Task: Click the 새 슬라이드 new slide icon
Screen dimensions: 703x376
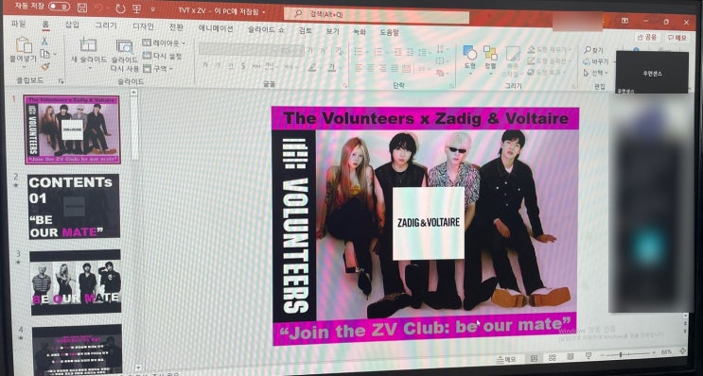Action: (x=88, y=44)
